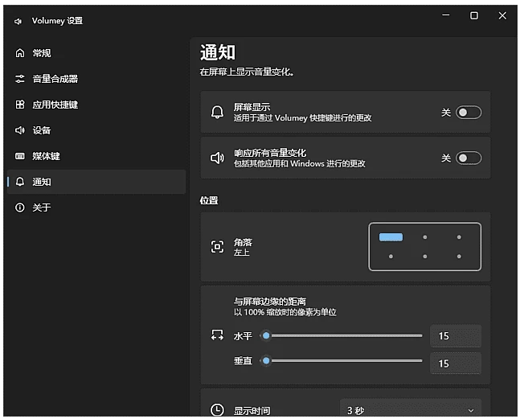Go to 应用快捷键 app hotkeys page
This screenshot has height=419, width=520.
(96, 105)
